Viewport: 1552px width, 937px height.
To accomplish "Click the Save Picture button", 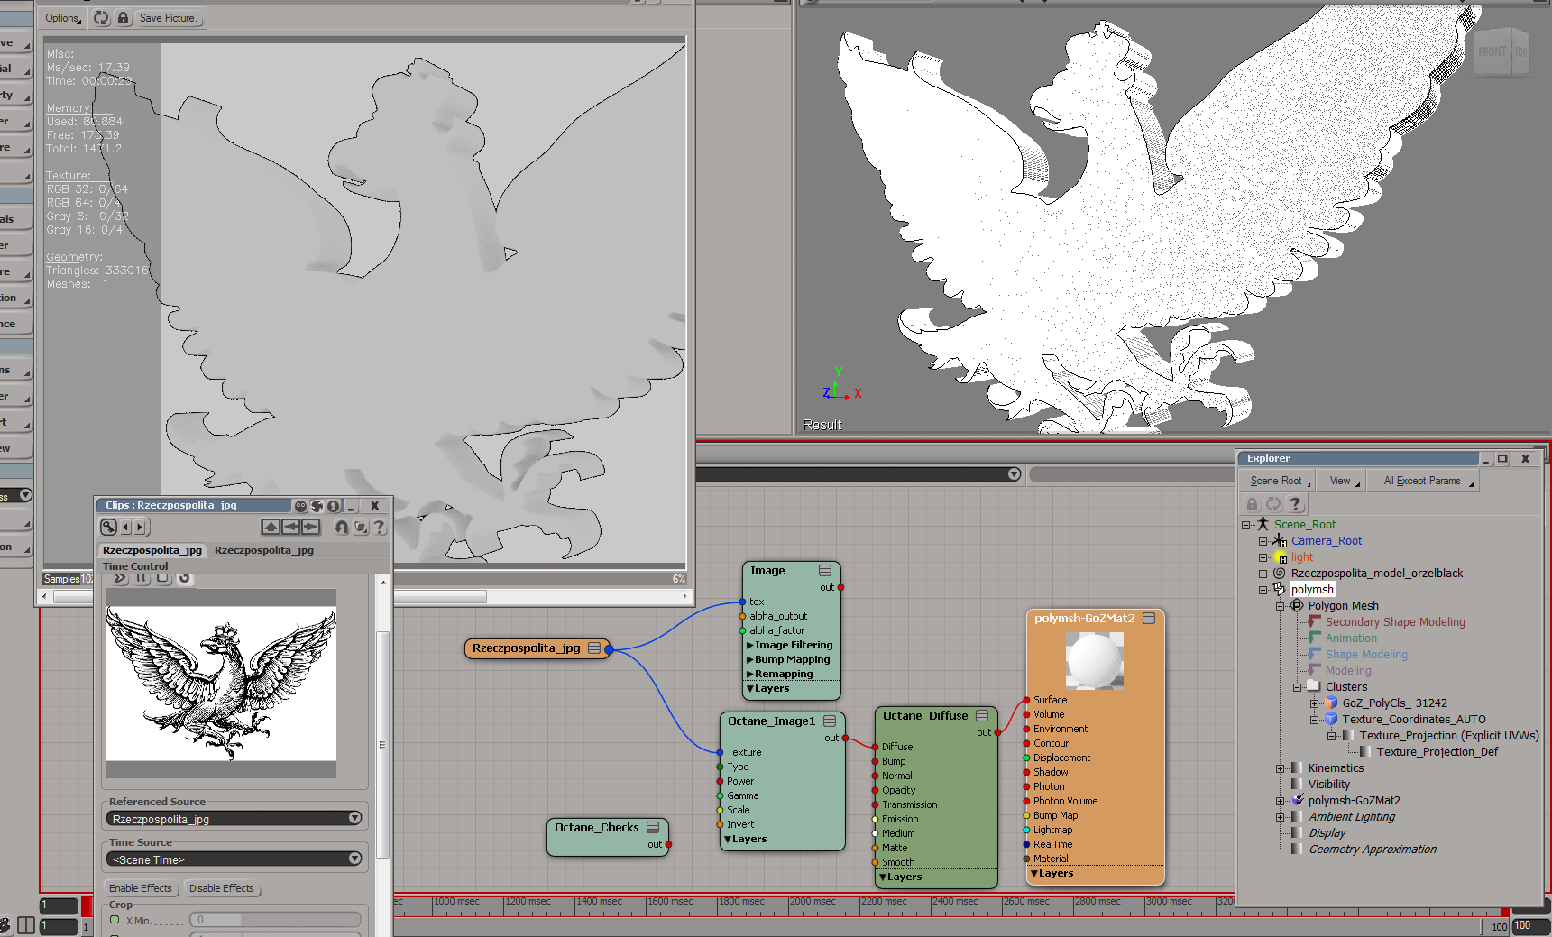I will tap(169, 18).
